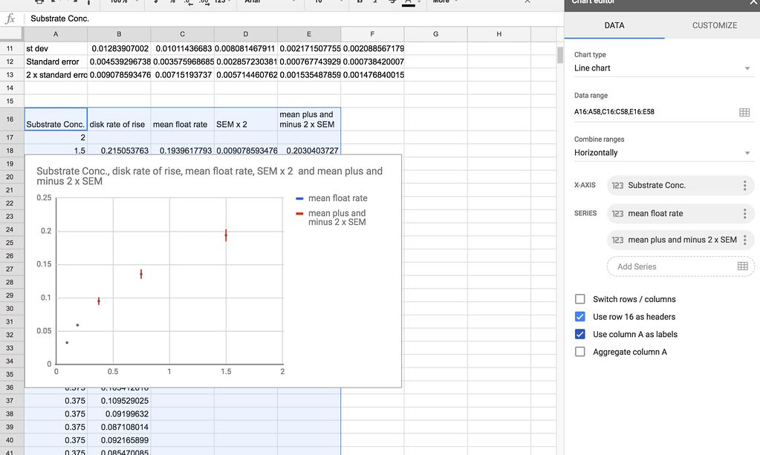760x455 pixels.
Task: Select column D header
Action: (246, 34)
